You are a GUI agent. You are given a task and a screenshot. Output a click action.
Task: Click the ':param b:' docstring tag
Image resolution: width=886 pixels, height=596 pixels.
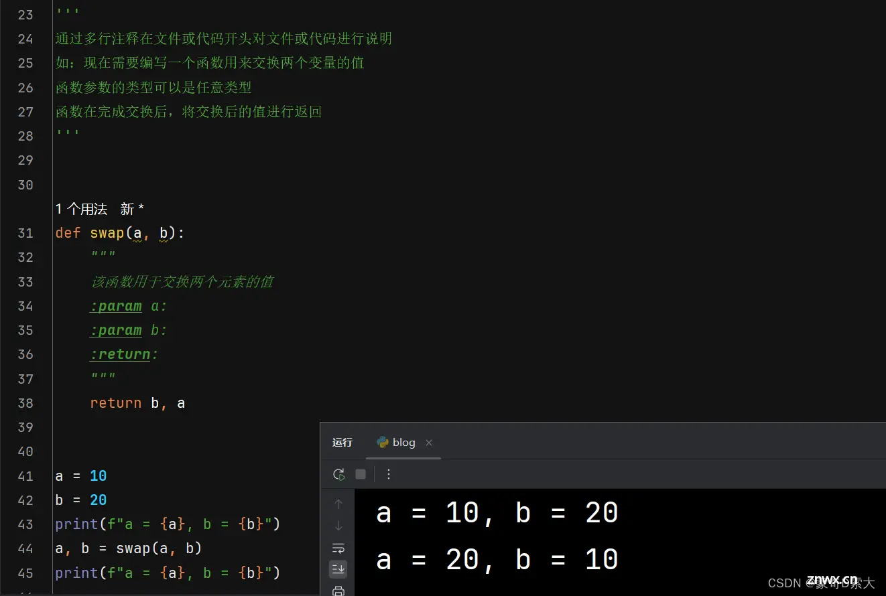click(x=128, y=330)
